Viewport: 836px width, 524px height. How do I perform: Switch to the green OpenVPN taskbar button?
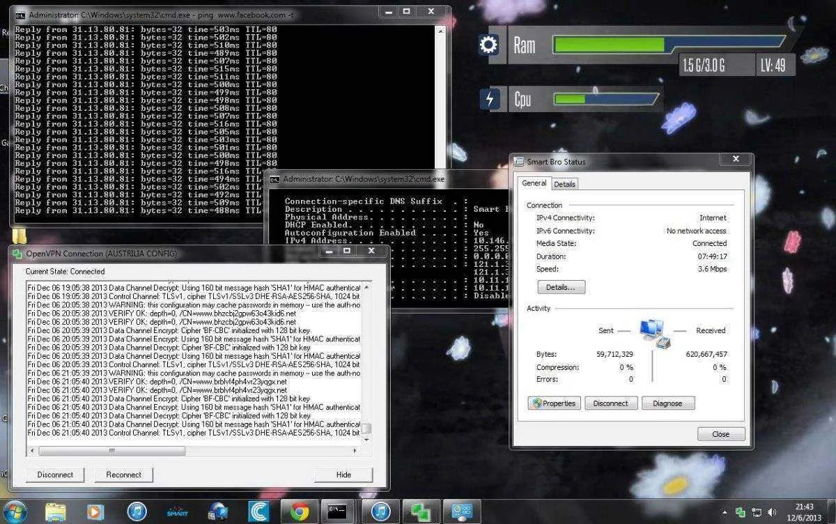tap(421, 512)
